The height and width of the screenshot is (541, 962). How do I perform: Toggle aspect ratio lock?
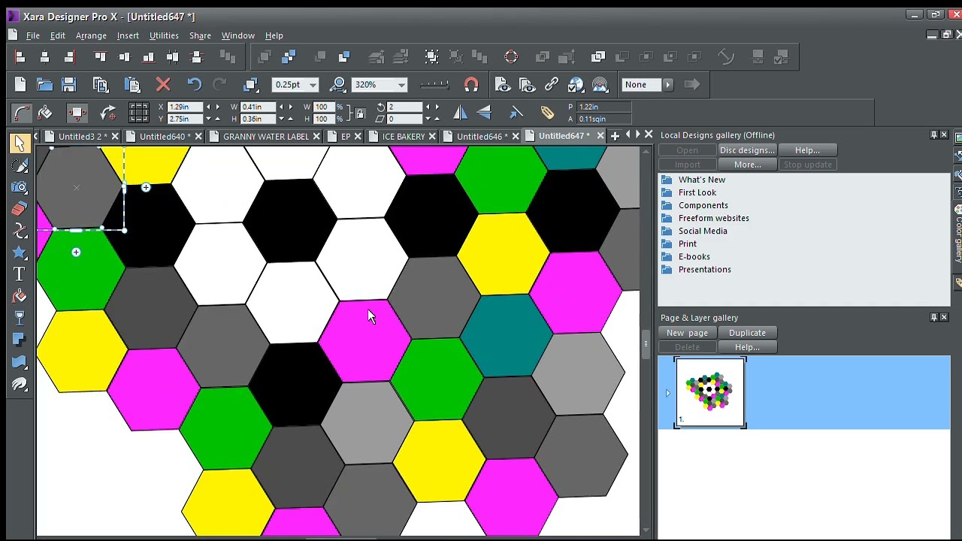[x=360, y=113]
